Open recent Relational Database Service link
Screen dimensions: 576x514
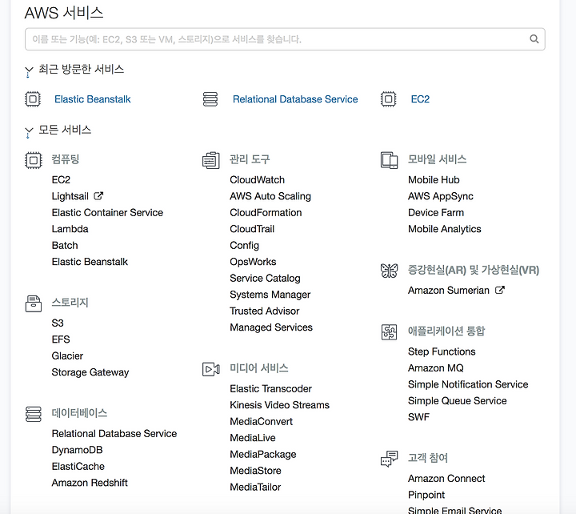tap(295, 99)
